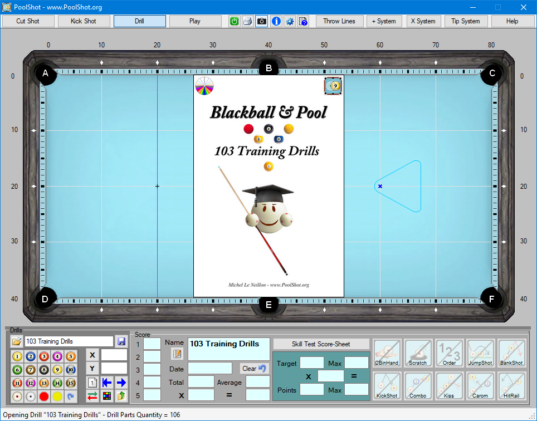Click the edit notes icon under Name
This screenshot has height=421, width=537.
click(x=177, y=354)
